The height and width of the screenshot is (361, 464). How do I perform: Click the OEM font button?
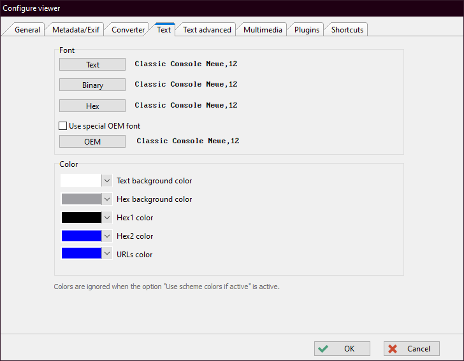pyautogui.click(x=92, y=142)
